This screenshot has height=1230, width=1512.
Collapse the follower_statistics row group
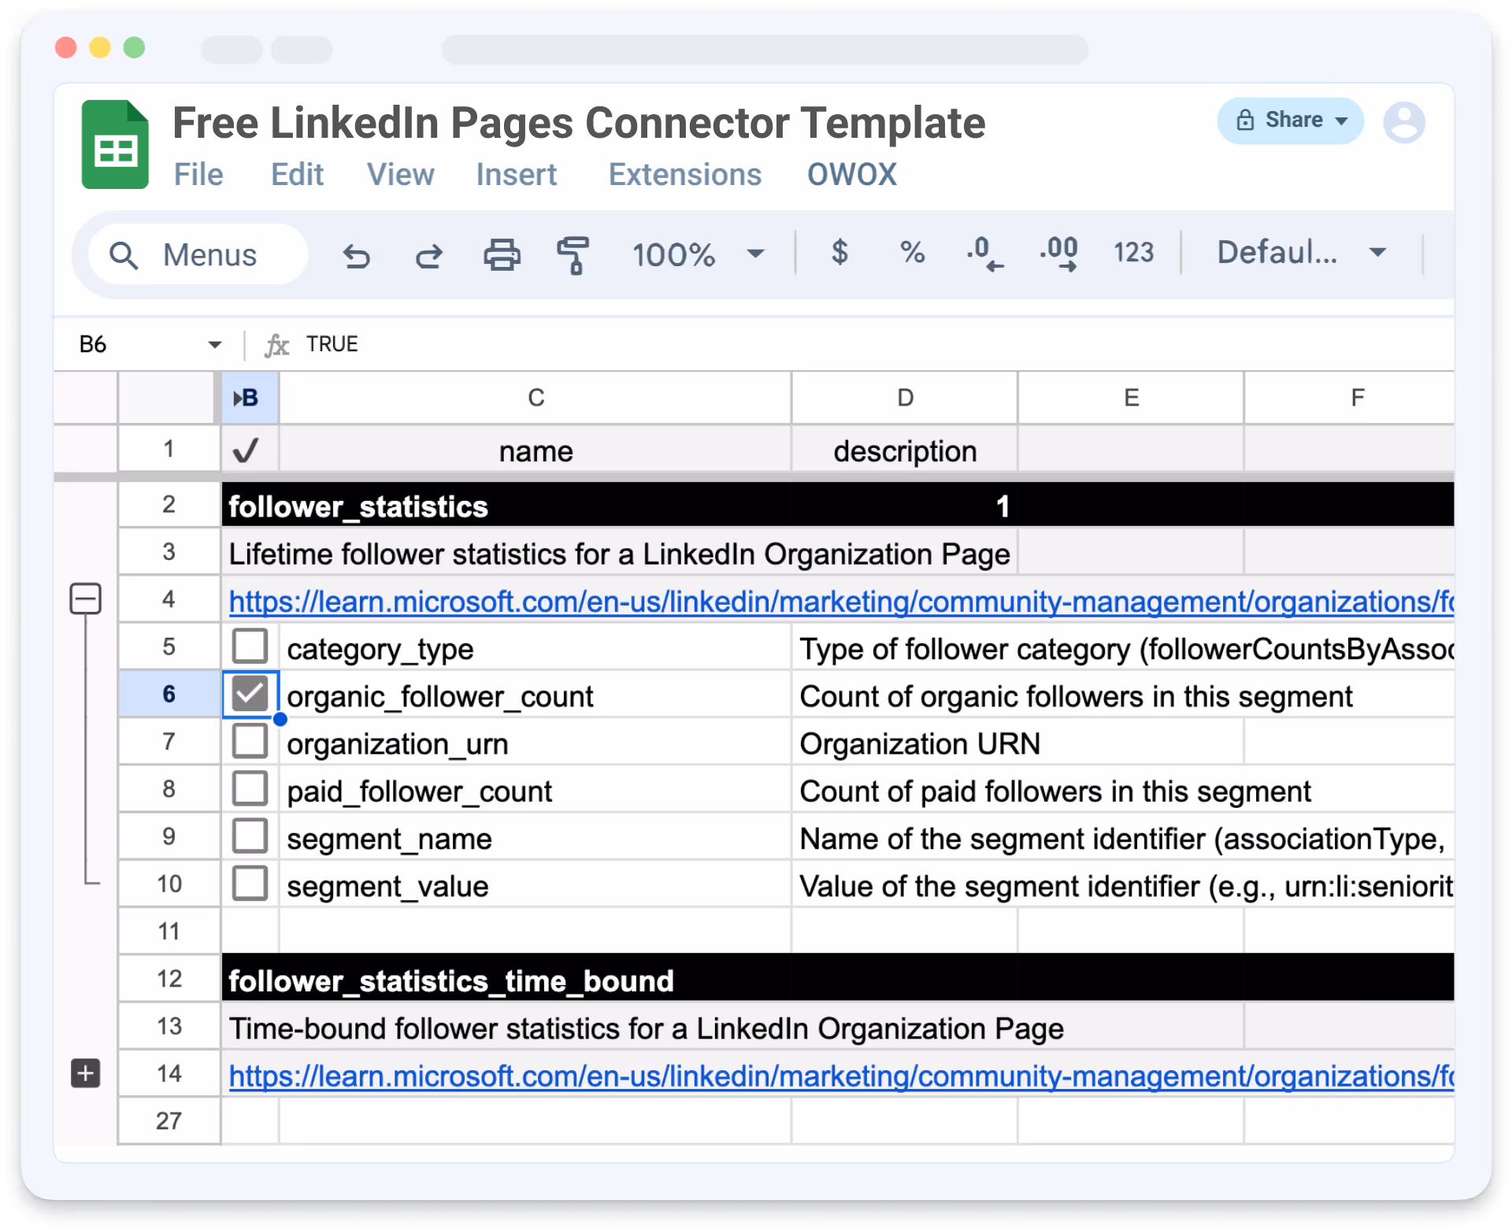click(85, 599)
